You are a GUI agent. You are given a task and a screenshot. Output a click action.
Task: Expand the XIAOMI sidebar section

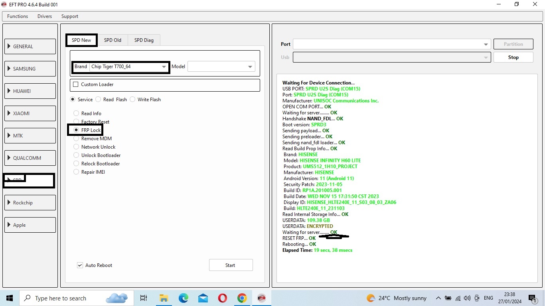30,113
